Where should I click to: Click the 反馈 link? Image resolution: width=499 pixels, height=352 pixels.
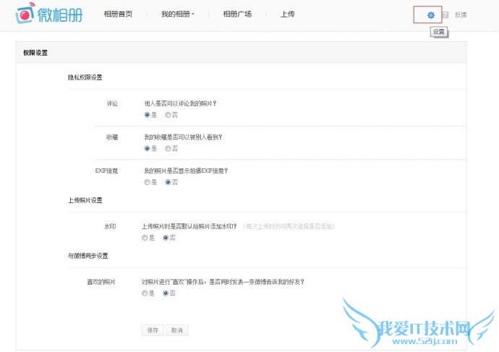[x=461, y=14]
